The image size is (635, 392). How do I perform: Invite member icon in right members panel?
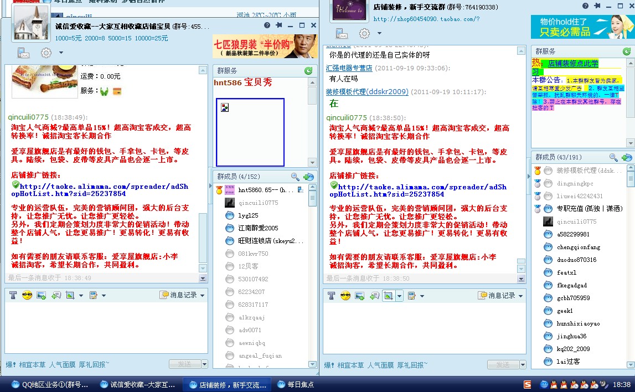(x=627, y=157)
